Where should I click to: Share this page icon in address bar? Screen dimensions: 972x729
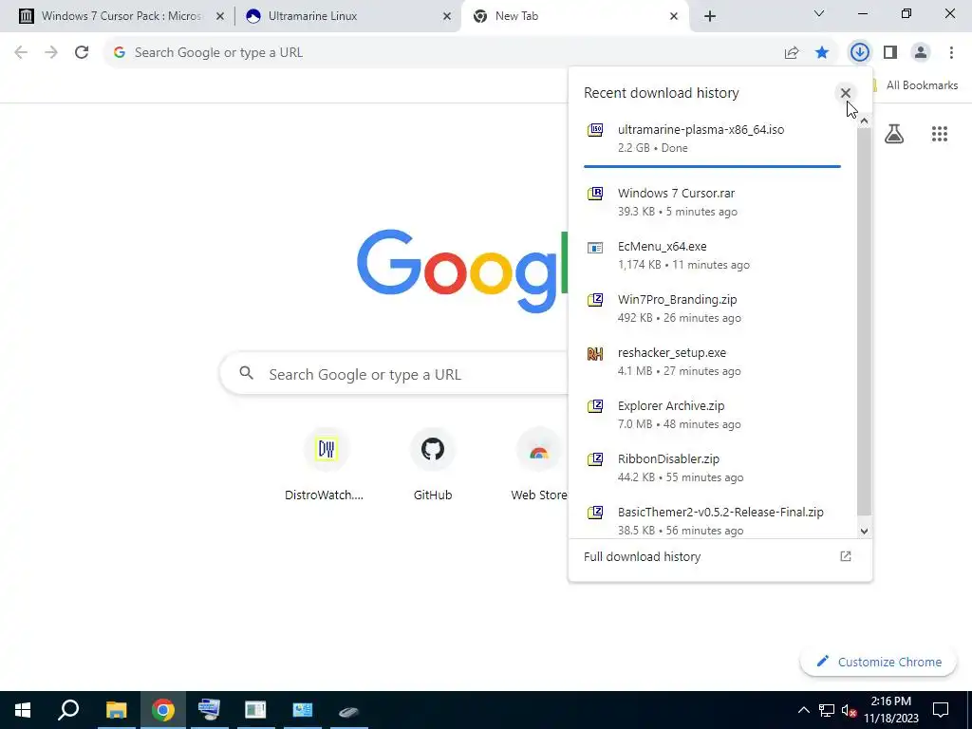pyautogui.click(x=792, y=53)
